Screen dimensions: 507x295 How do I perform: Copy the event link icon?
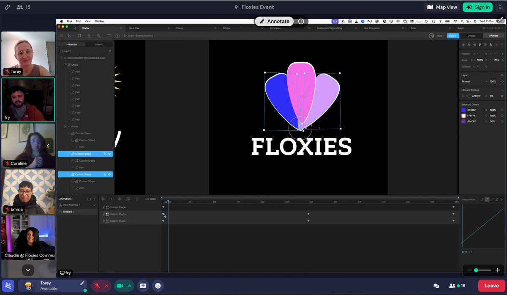(x=6, y=7)
